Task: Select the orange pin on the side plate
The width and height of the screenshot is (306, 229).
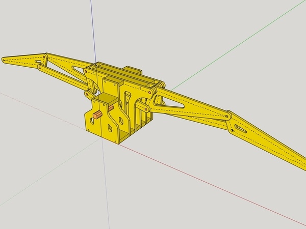Action: (111, 108)
